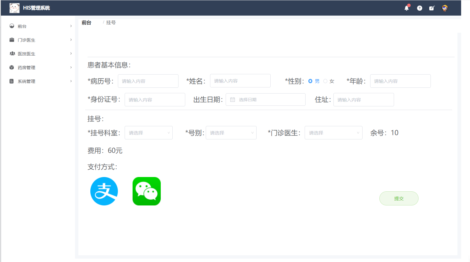Open 系统管理 sidebar menu item
This screenshot has width=470, height=262.
point(38,81)
